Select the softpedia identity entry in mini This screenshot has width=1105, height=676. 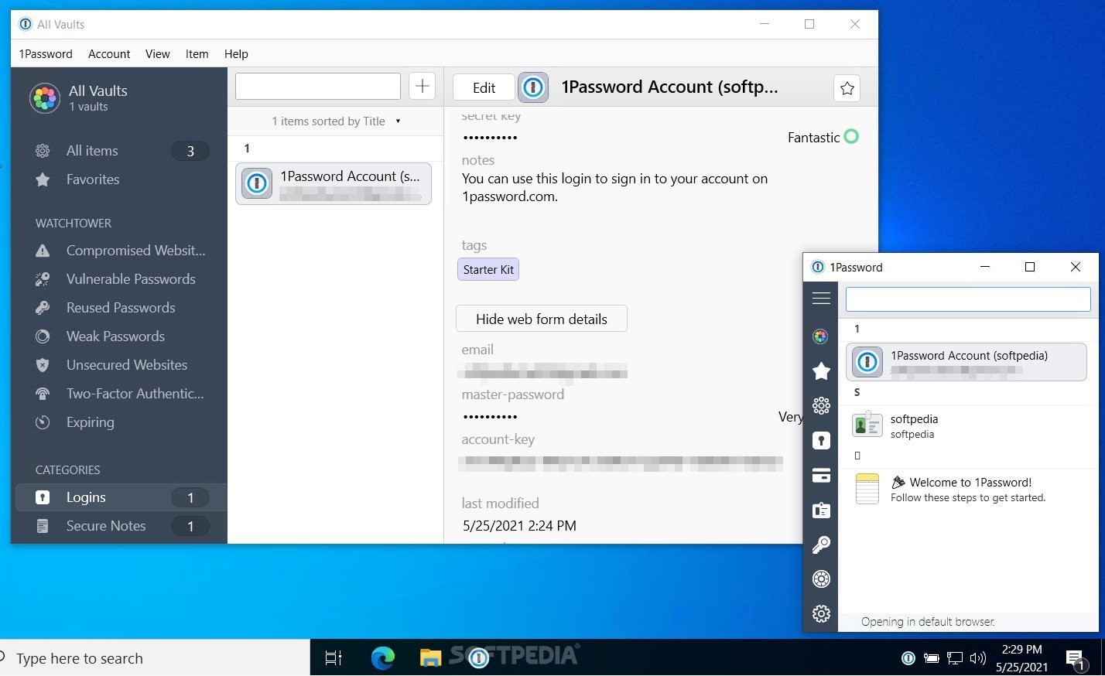967,425
